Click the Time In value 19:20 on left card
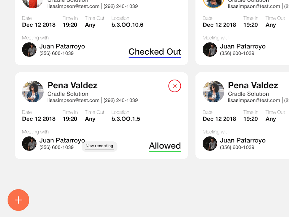The width and height of the screenshot is (289, 217). point(70,119)
